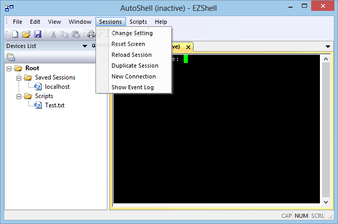Click the Copy toolbar icon
Image resolution: width=338 pixels, height=224 pixels.
pyautogui.click(x=64, y=34)
